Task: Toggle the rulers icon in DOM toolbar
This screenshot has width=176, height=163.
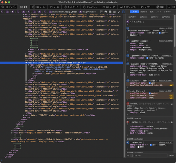Action: (x=101, y=12)
